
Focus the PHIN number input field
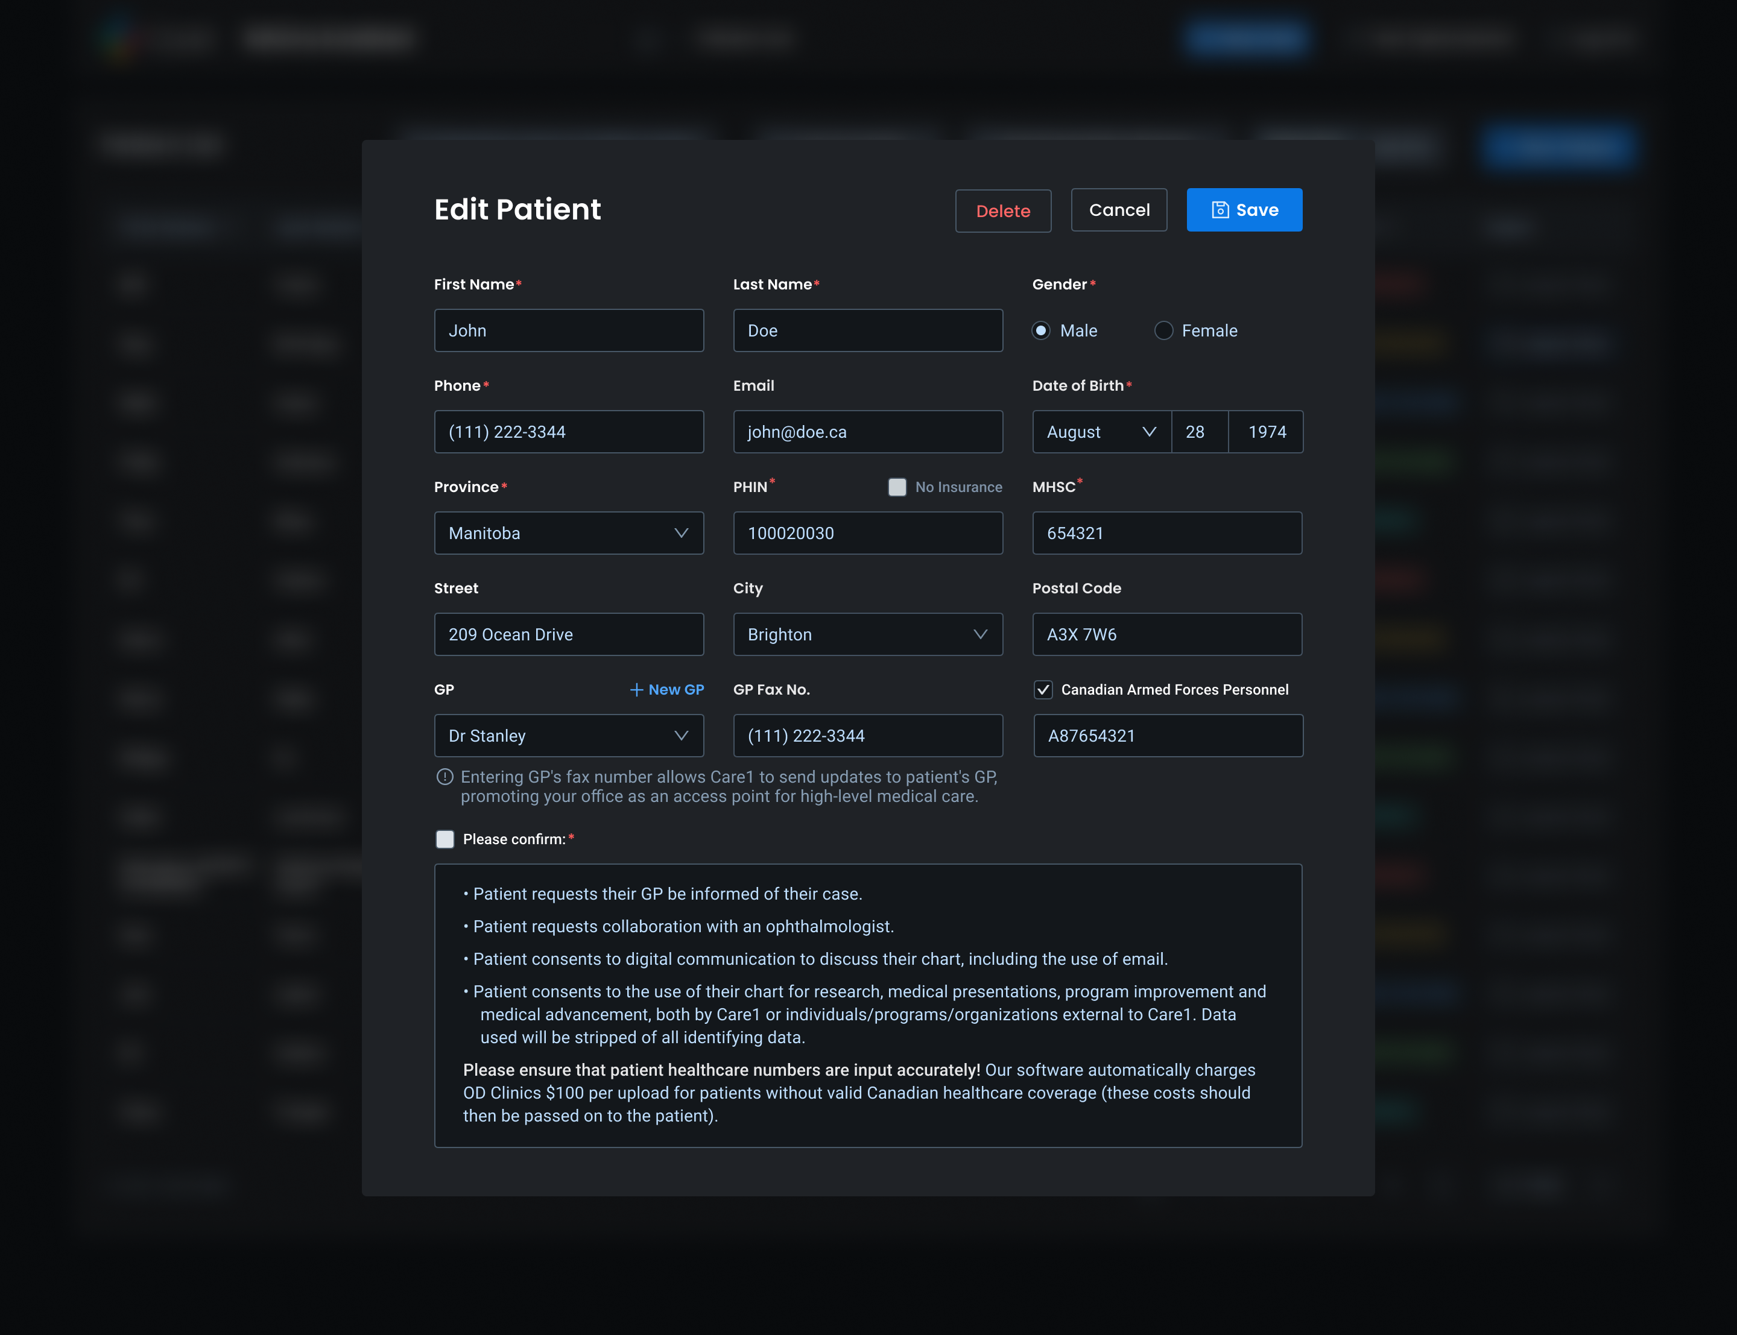(x=867, y=533)
